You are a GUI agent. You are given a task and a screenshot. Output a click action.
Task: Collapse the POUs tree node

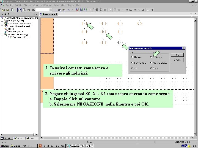2,34
